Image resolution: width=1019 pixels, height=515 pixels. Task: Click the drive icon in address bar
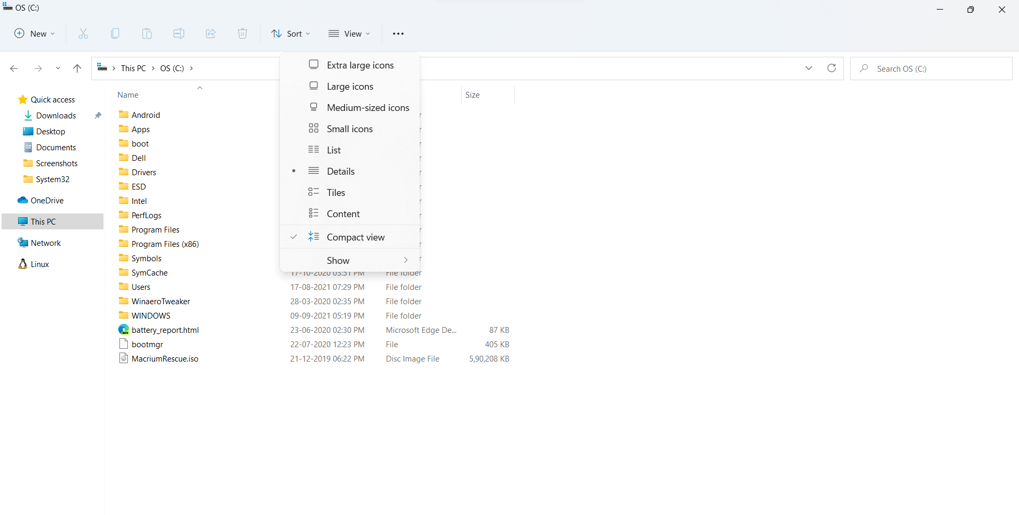(102, 67)
